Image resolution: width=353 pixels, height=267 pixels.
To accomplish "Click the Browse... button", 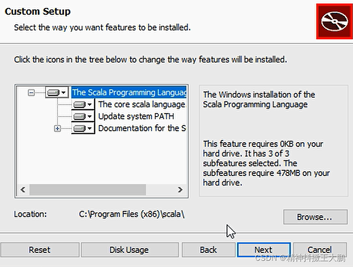I will point(315,217).
